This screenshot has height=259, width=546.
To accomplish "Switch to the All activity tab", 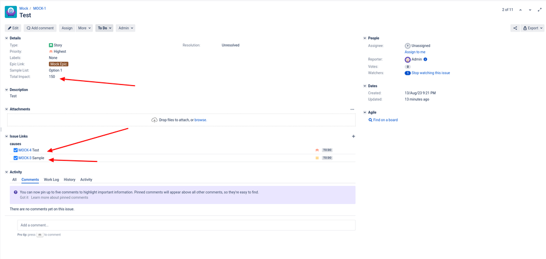I will tap(14, 179).
